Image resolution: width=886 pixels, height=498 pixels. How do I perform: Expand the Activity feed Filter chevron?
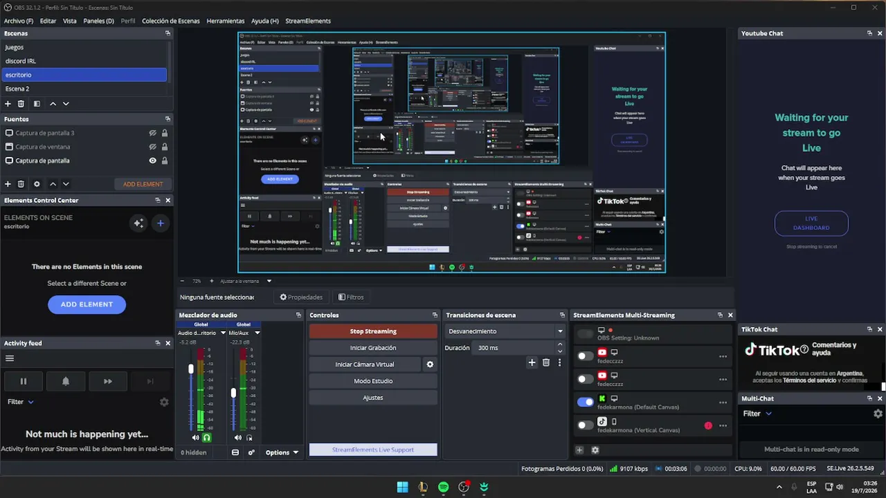[30, 402]
